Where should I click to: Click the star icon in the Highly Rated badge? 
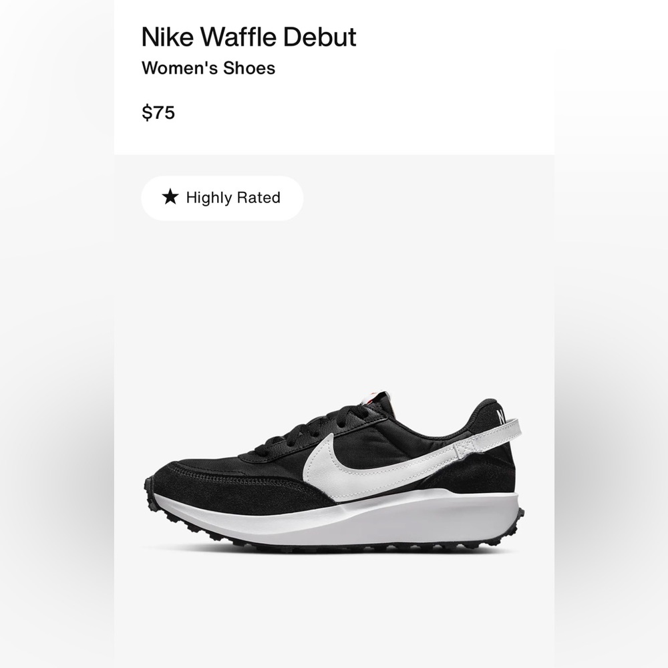tap(168, 197)
